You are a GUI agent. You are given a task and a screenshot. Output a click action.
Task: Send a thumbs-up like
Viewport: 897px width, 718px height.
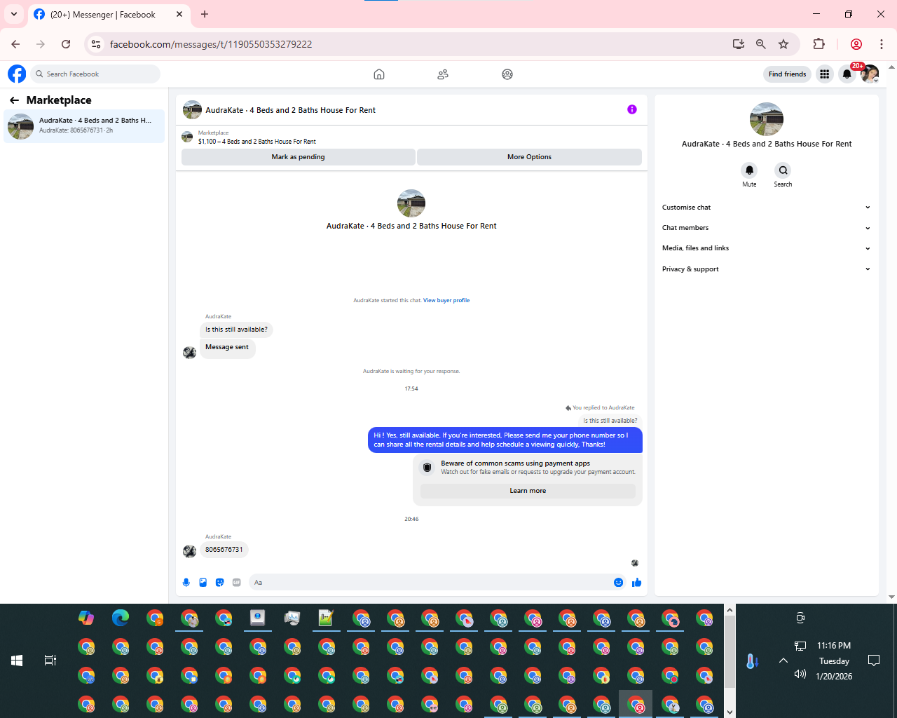(636, 583)
